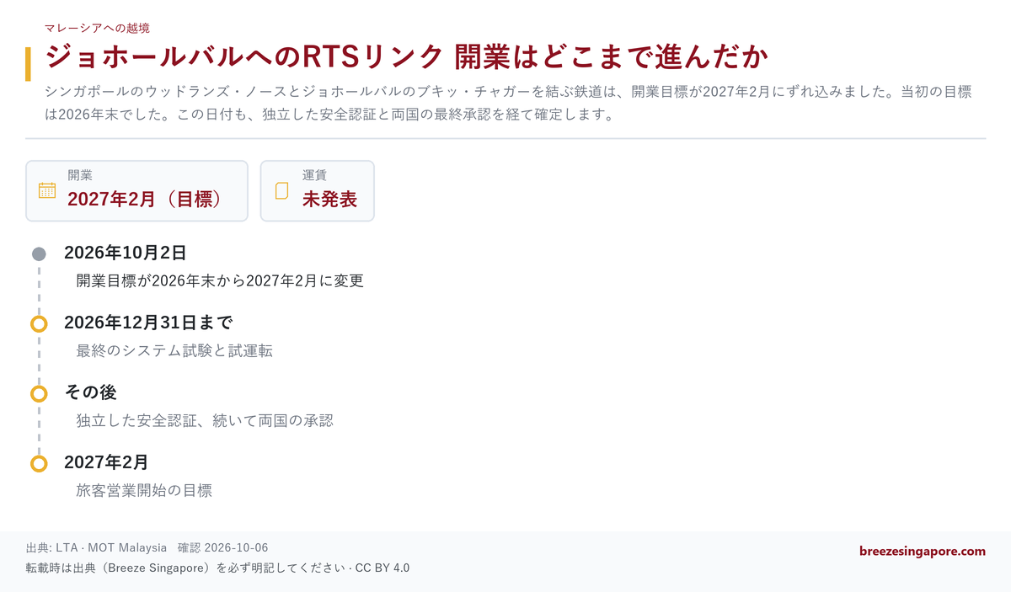The image size is (1011, 592).
Task: Click the 確認 2026-10-06 date text
Action: point(223,548)
